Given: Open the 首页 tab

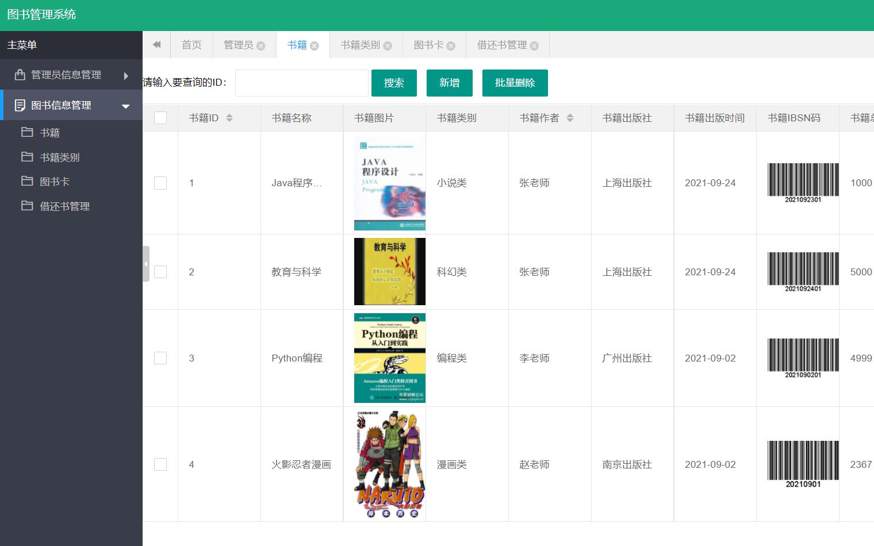Looking at the screenshot, I should (x=191, y=44).
